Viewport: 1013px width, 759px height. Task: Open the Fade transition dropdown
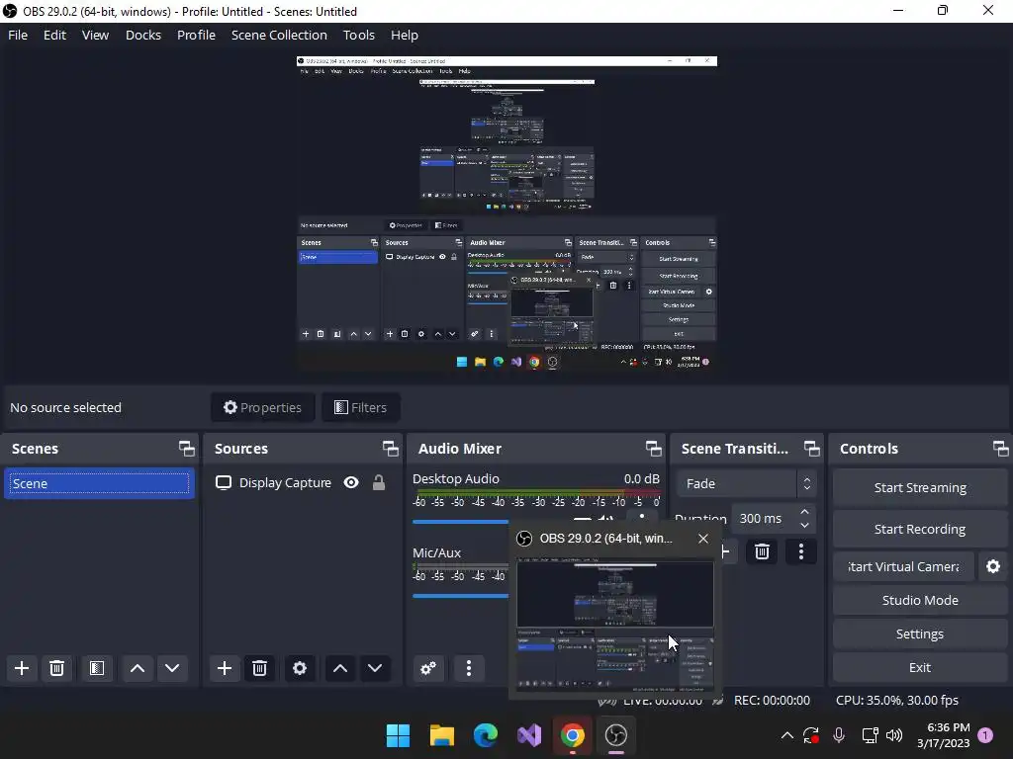point(746,483)
